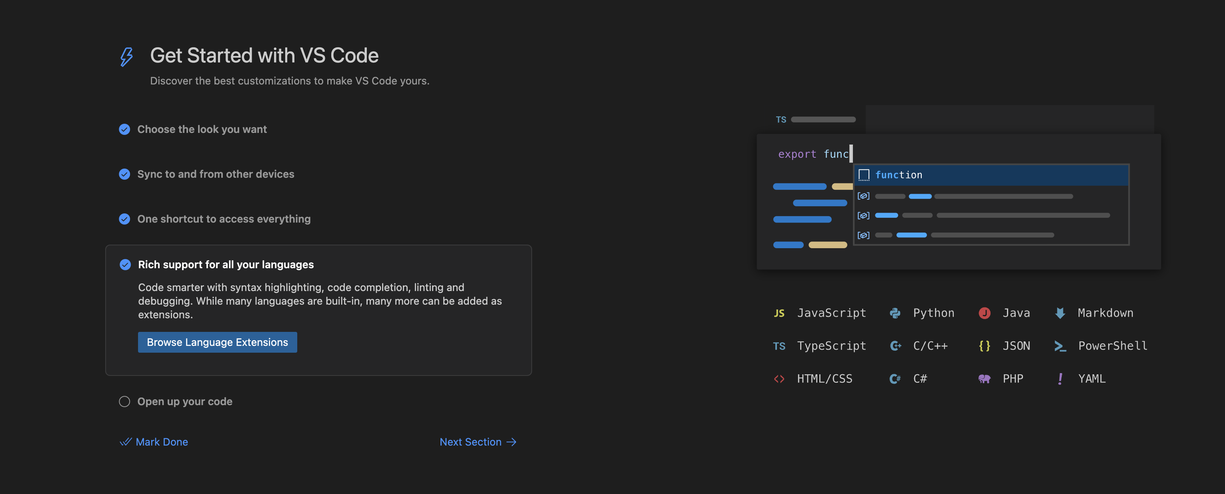Screen dimensions: 1225x494
Task: Click the C/C++ language icon
Action: tap(895, 346)
